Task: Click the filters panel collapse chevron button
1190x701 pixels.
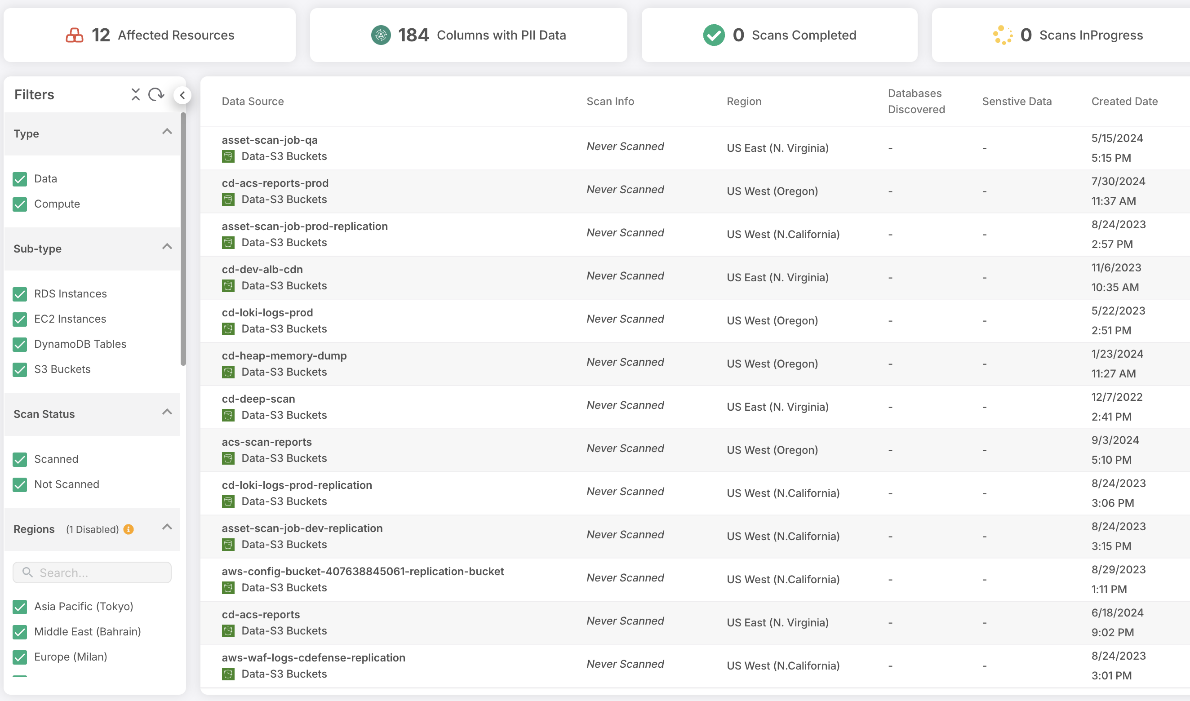Action: coord(182,95)
